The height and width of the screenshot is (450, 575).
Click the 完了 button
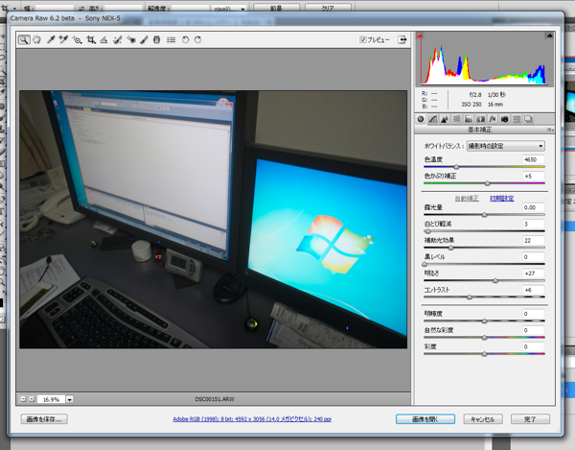tap(530, 419)
